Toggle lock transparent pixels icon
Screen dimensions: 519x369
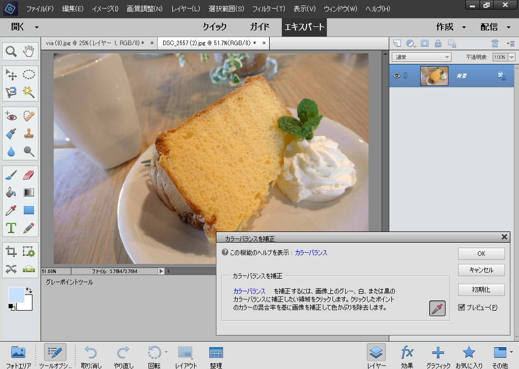coord(452,44)
